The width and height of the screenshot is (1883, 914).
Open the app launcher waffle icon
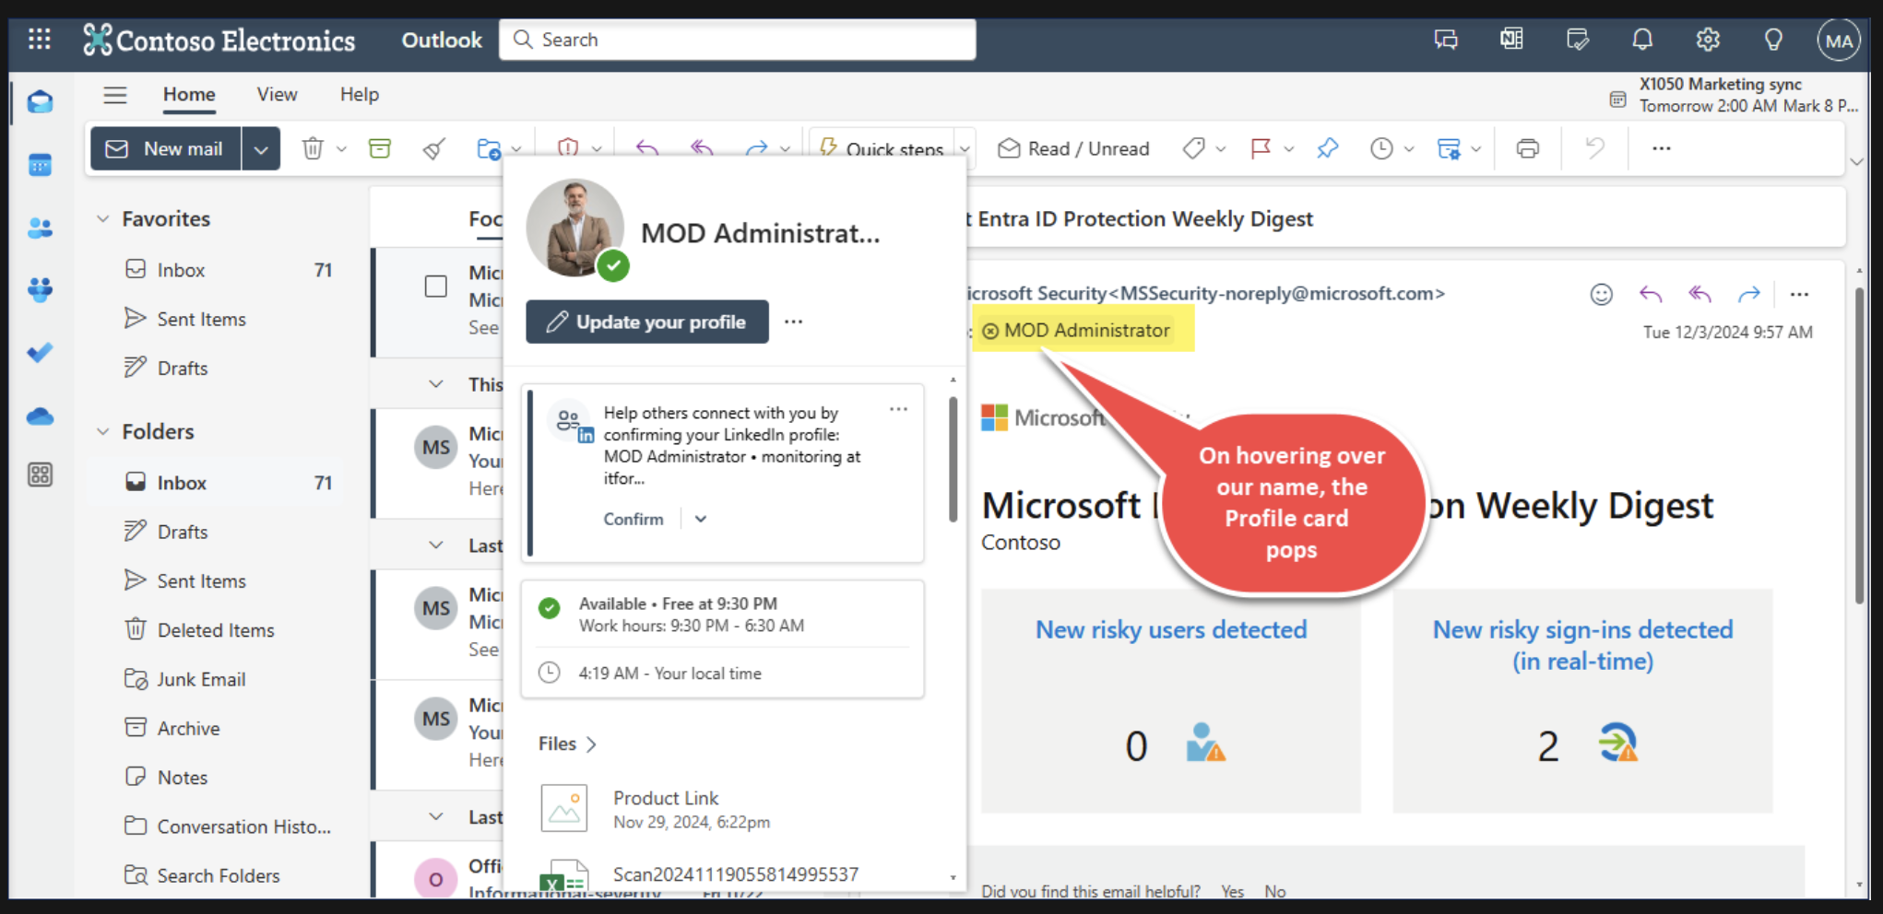tap(40, 40)
